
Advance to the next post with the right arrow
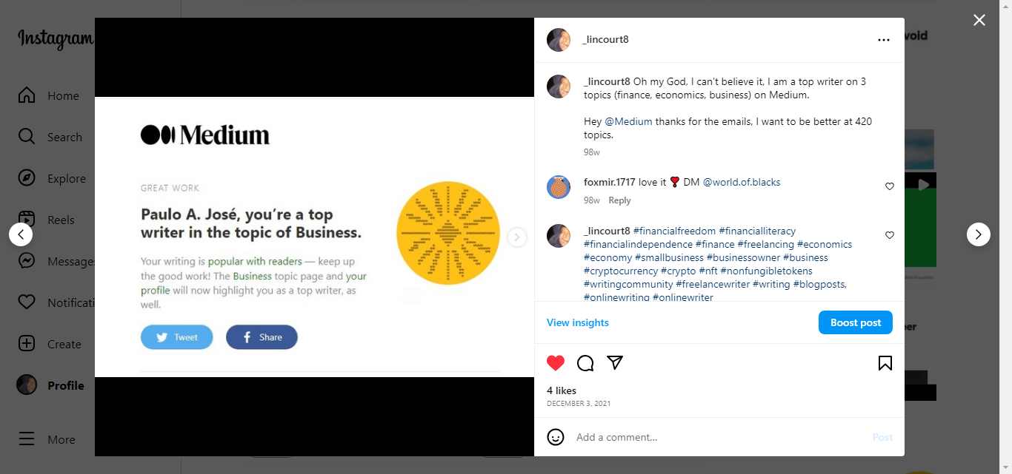(x=978, y=234)
